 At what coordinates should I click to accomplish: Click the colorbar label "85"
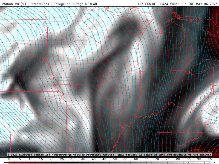click(189, 159)
